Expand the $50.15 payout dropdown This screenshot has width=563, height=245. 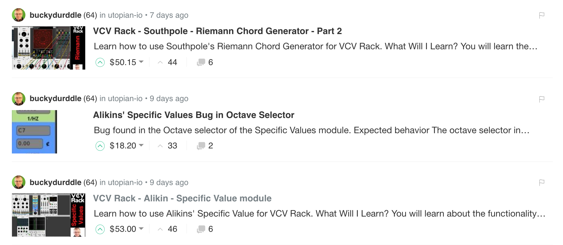pos(141,62)
